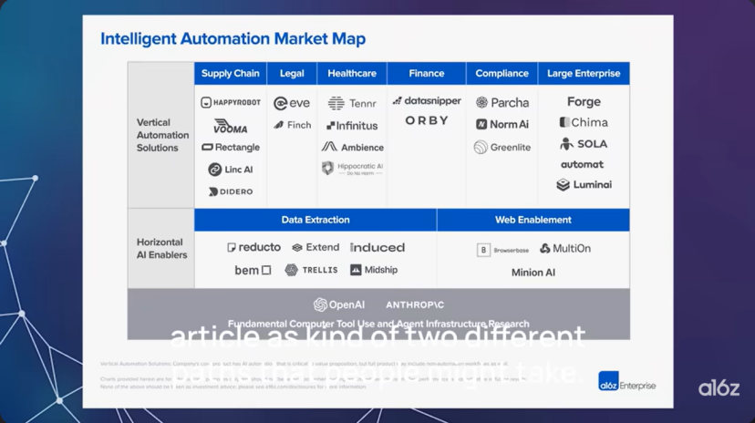Screen dimensions: 755x423
Task: Click the Browserbase logo
Action: [502, 250]
